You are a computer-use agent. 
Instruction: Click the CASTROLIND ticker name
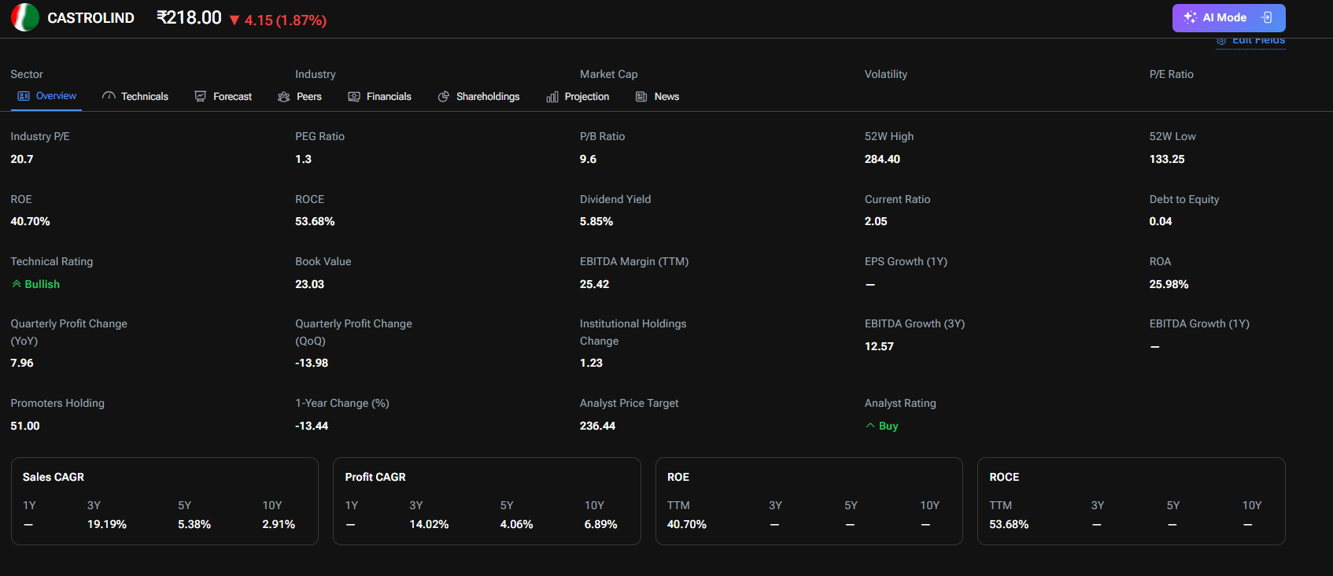coord(90,18)
